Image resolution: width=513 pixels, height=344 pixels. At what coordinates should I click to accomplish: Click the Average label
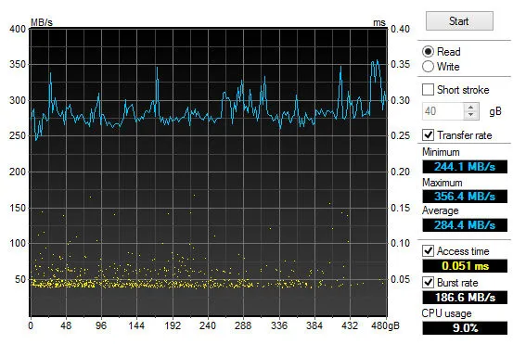click(441, 210)
